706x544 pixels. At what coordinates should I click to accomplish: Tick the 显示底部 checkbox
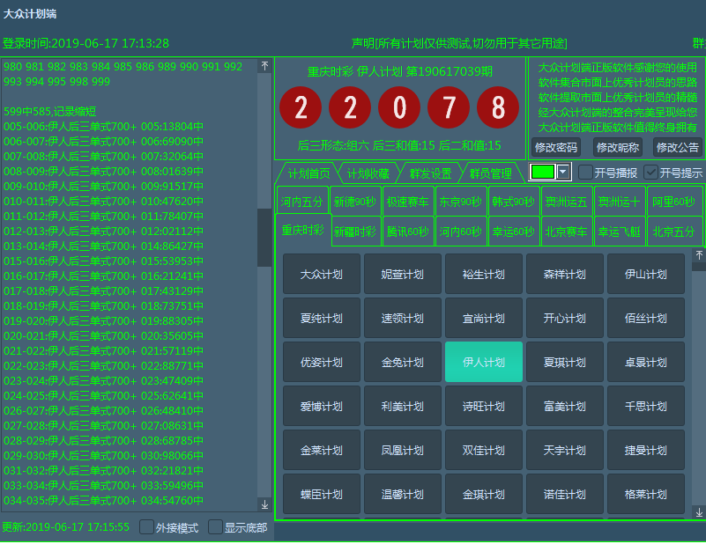(215, 527)
